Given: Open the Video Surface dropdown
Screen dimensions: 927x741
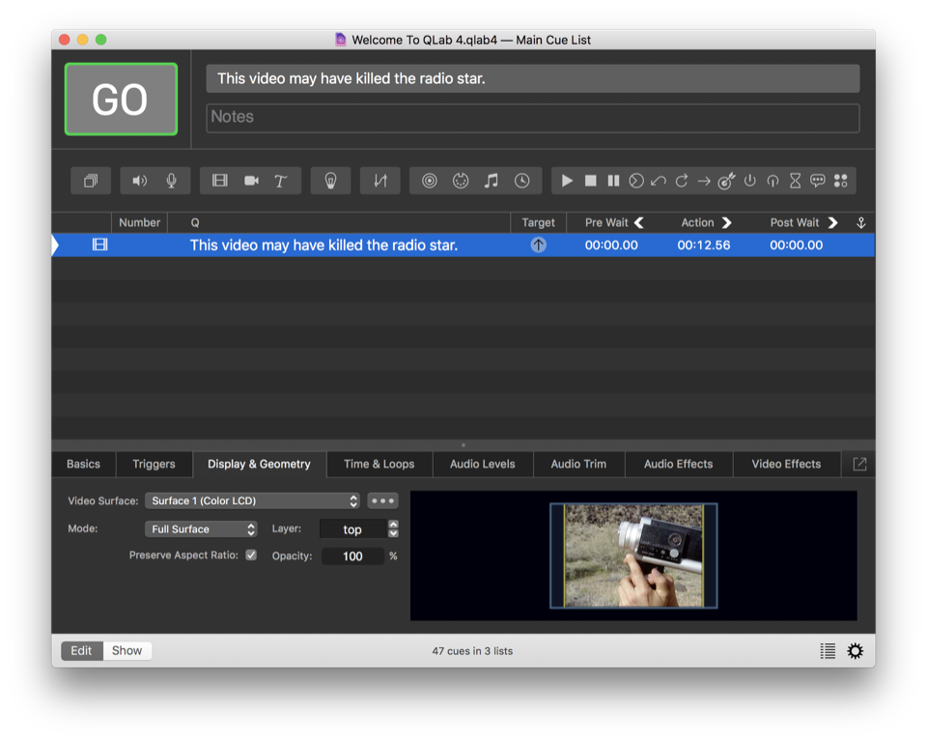Looking at the screenshot, I should coord(252,500).
